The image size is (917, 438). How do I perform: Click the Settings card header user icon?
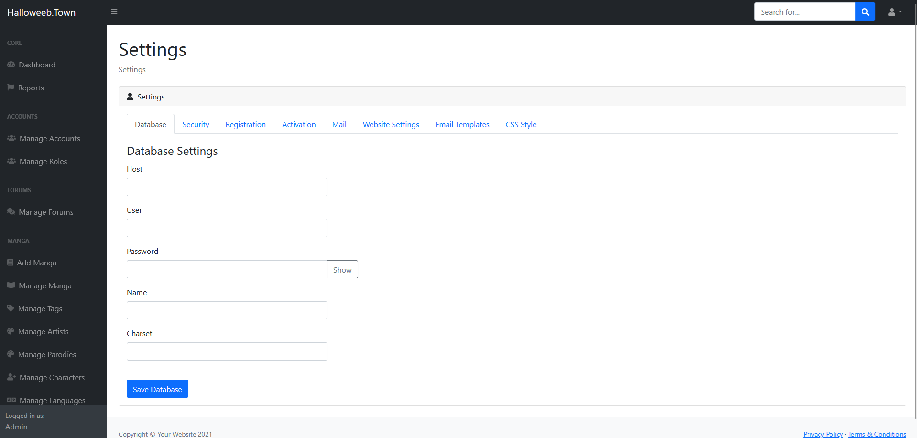point(130,97)
